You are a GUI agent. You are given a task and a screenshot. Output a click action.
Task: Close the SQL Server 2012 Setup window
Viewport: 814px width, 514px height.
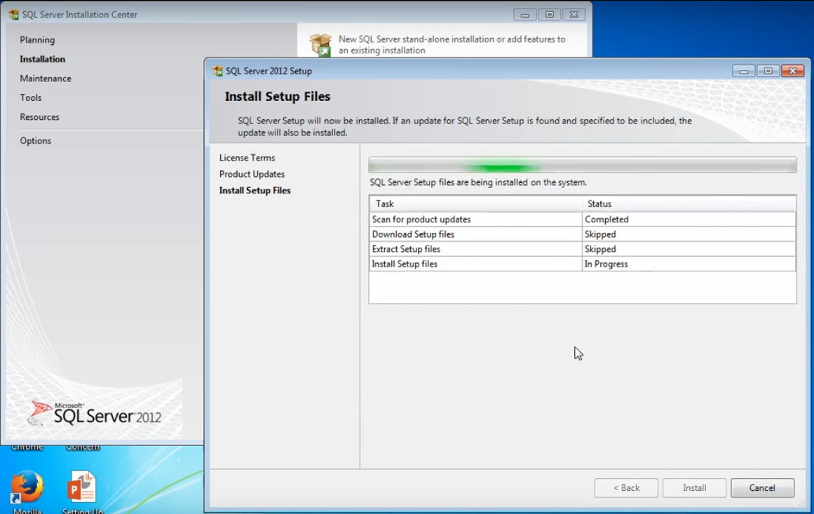(793, 71)
